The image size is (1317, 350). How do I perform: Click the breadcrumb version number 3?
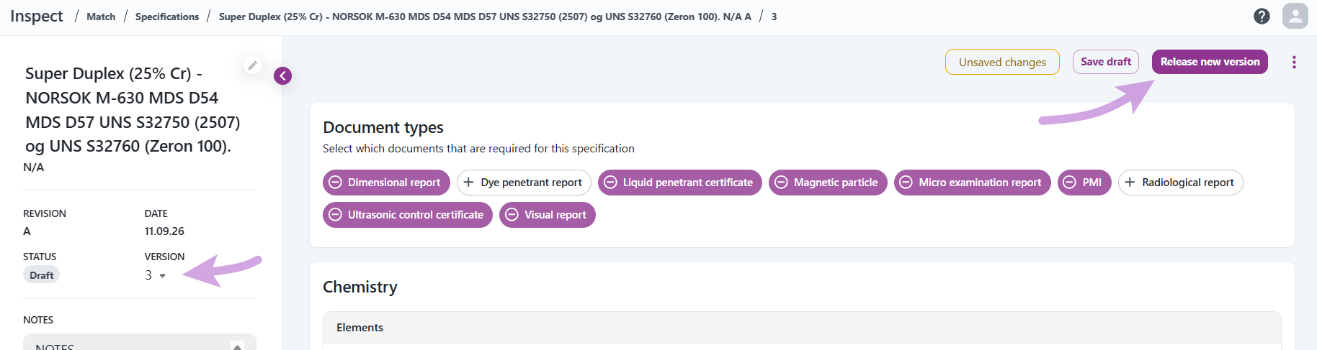click(x=774, y=17)
